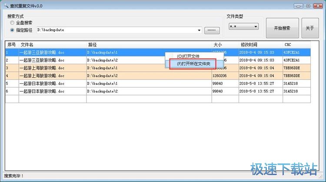This screenshot has height=182, width=326.
Task: Sort by the 文件名 column header
Action: 53,45
